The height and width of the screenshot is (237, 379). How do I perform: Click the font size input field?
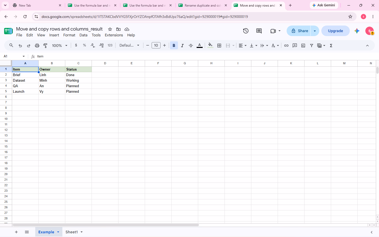pyautogui.click(x=156, y=45)
